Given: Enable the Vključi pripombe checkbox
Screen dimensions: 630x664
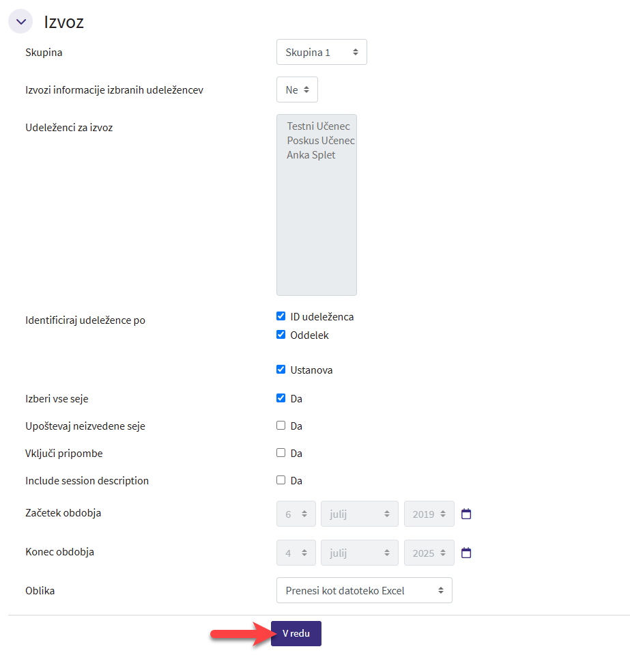Looking at the screenshot, I should click(281, 453).
